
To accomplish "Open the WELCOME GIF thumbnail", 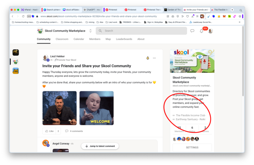I will 96,108.
